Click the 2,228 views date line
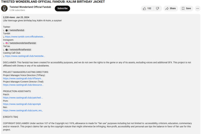The image size is (201, 134). click(16, 17)
